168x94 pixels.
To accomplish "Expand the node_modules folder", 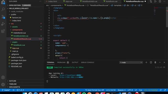I will click(x=17, y=11).
